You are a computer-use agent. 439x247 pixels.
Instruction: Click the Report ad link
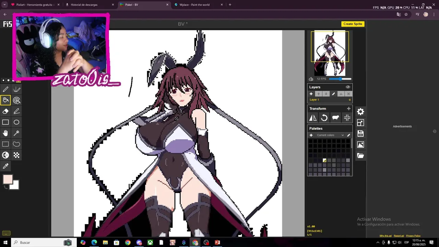pyautogui.click(x=399, y=236)
